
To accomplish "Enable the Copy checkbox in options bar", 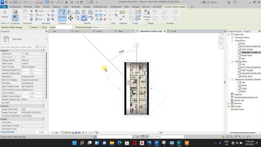I will click(41, 27).
